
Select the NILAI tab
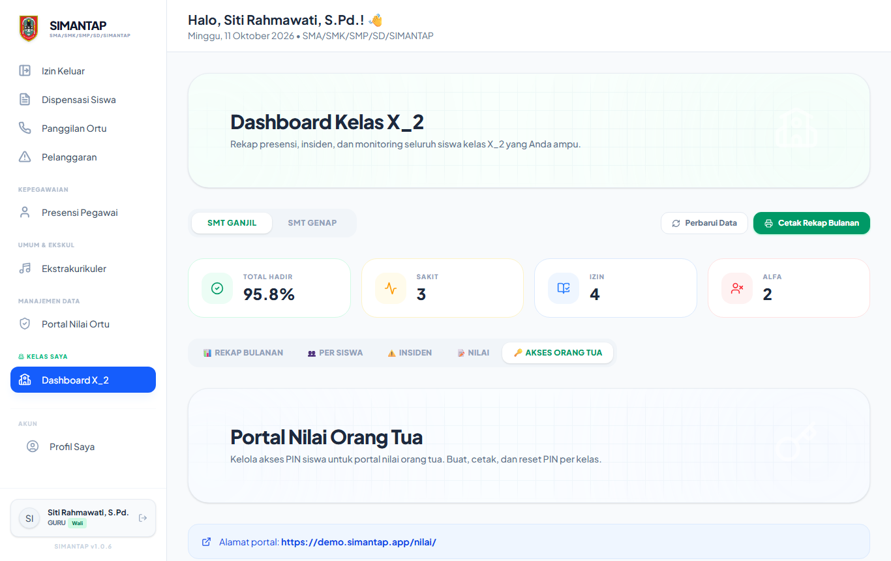(474, 353)
